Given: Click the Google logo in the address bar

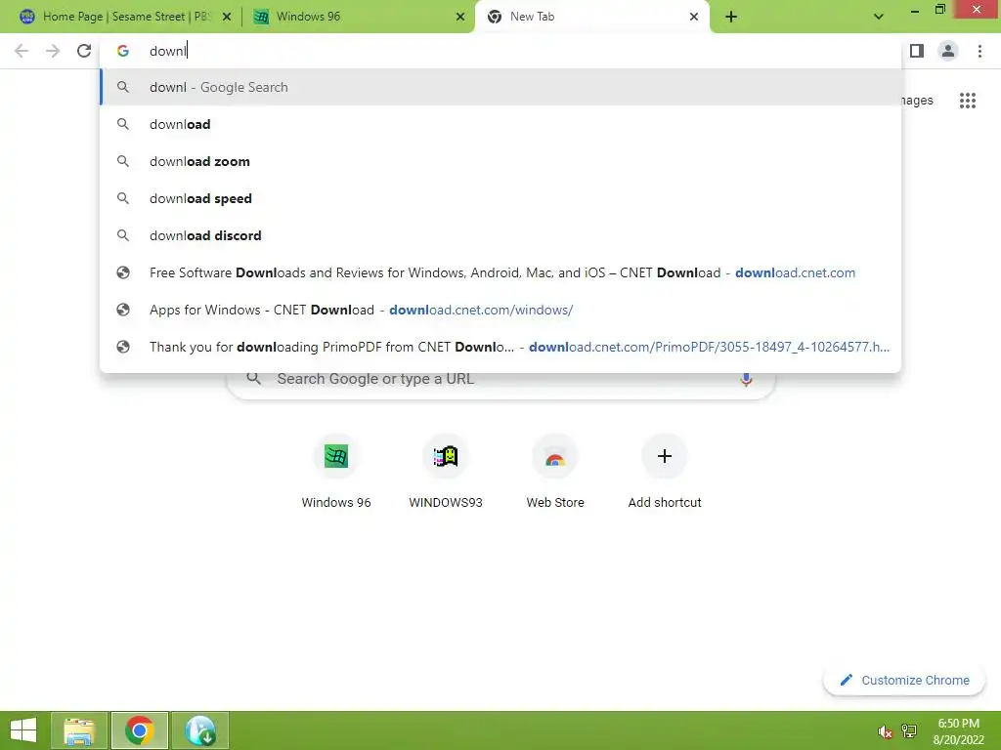Looking at the screenshot, I should click(x=123, y=51).
